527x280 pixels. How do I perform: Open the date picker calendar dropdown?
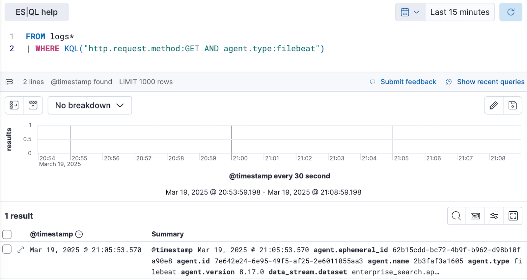[410, 12]
